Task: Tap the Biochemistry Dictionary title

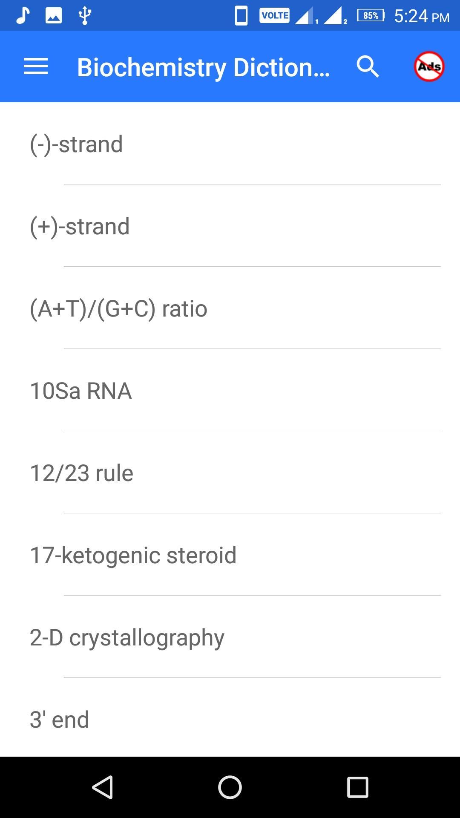Action: (x=204, y=67)
